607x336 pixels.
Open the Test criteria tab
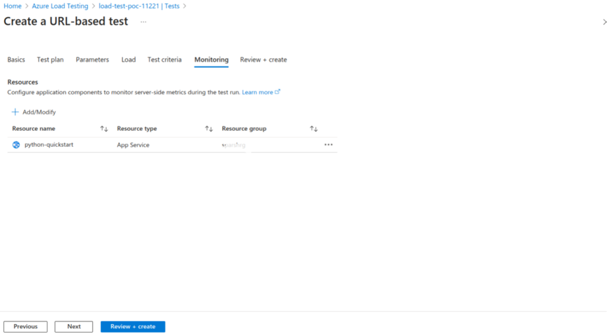pyautogui.click(x=165, y=60)
